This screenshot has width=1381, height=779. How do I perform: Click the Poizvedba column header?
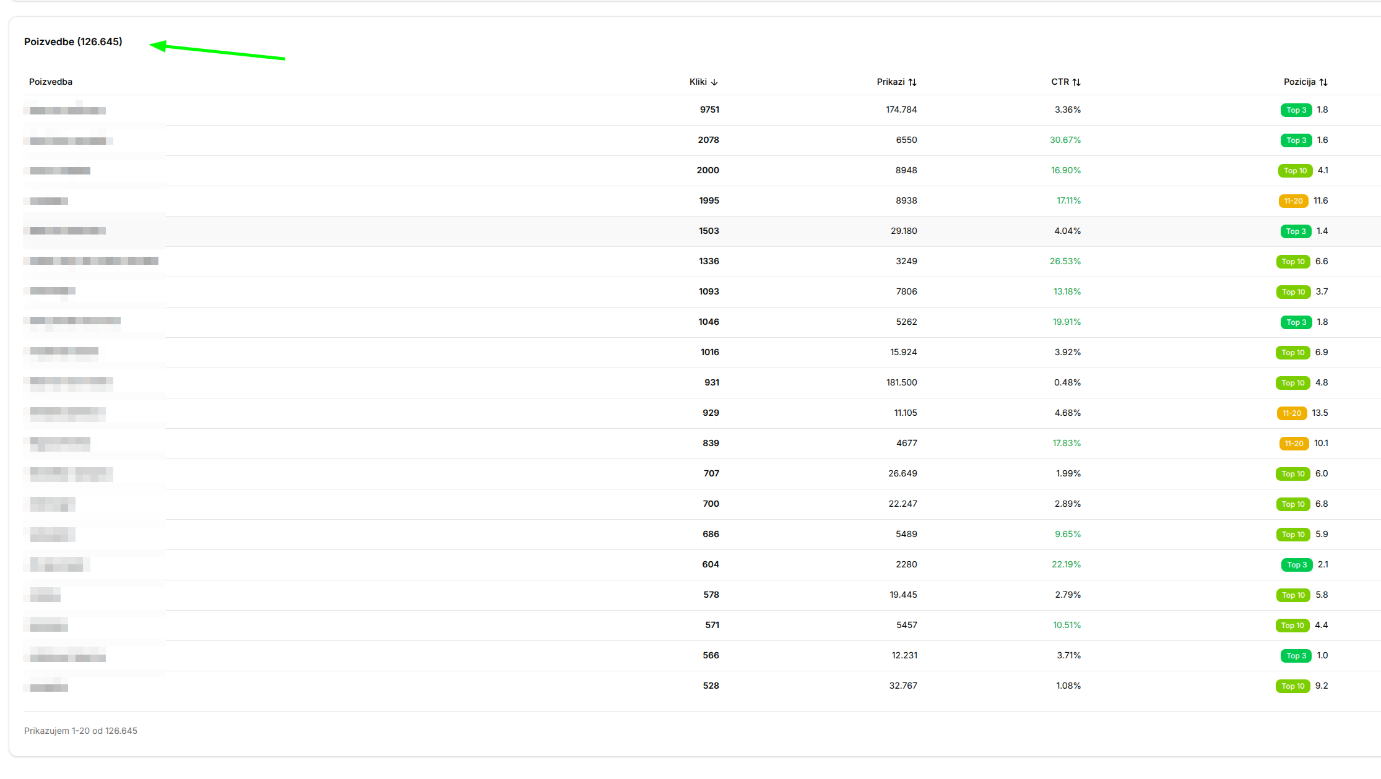coord(51,82)
